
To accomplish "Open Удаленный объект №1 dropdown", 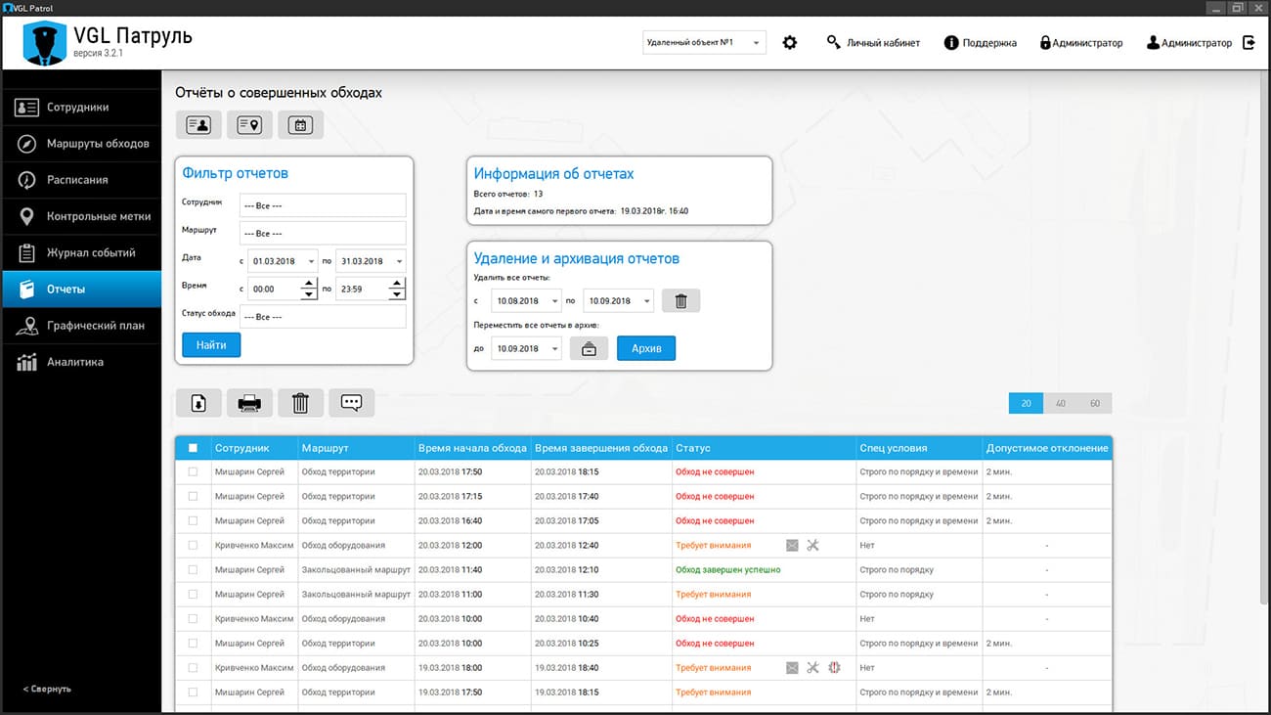I will tap(704, 43).
